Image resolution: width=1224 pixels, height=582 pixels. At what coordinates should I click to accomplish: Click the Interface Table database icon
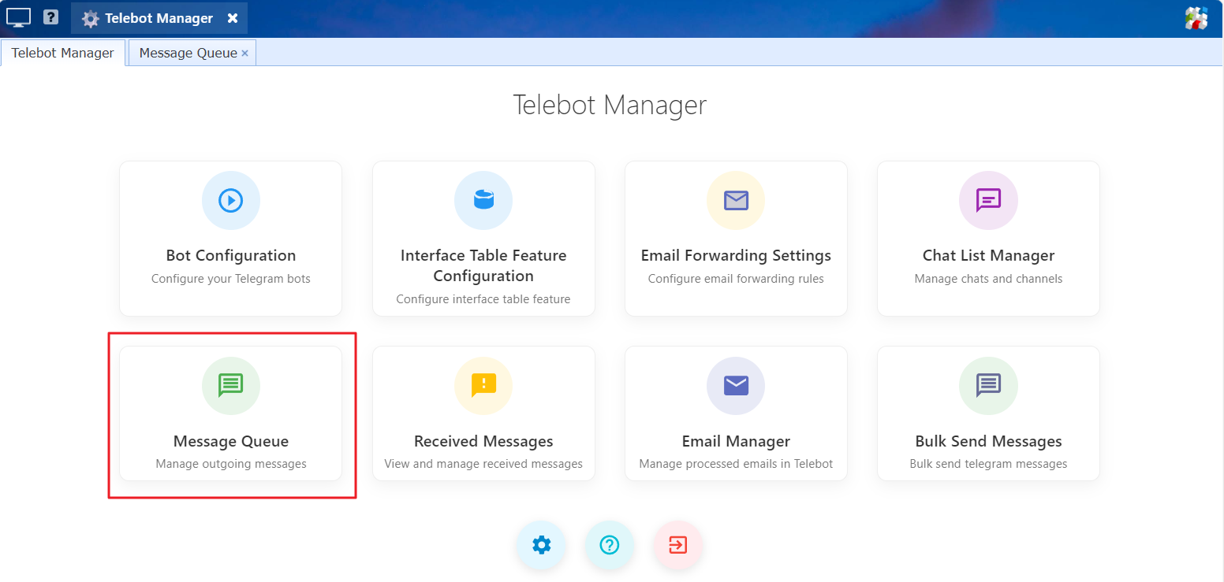pyautogui.click(x=483, y=200)
